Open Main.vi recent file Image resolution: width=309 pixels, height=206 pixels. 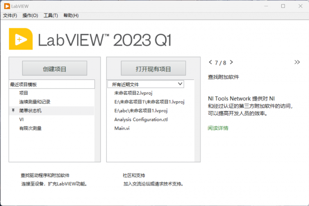click(122, 128)
